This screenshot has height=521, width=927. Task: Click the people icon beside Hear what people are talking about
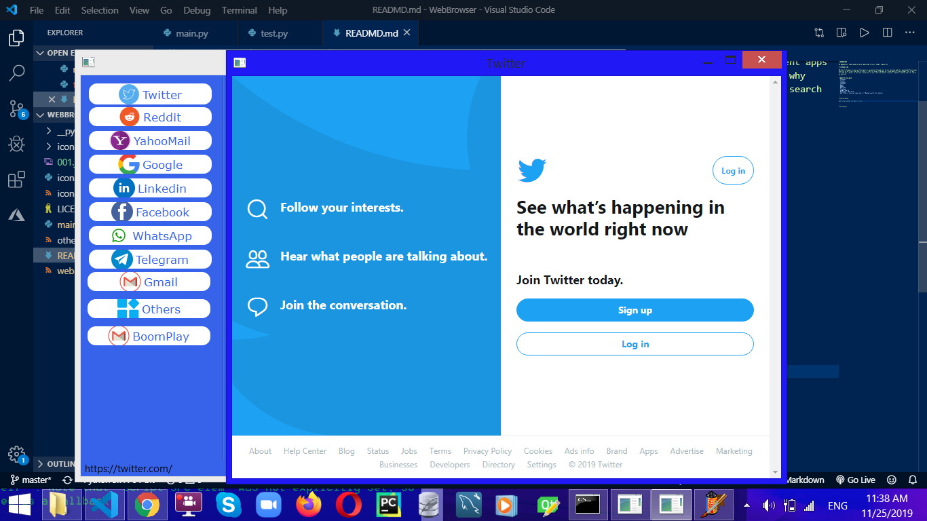click(x=258, y=258)
